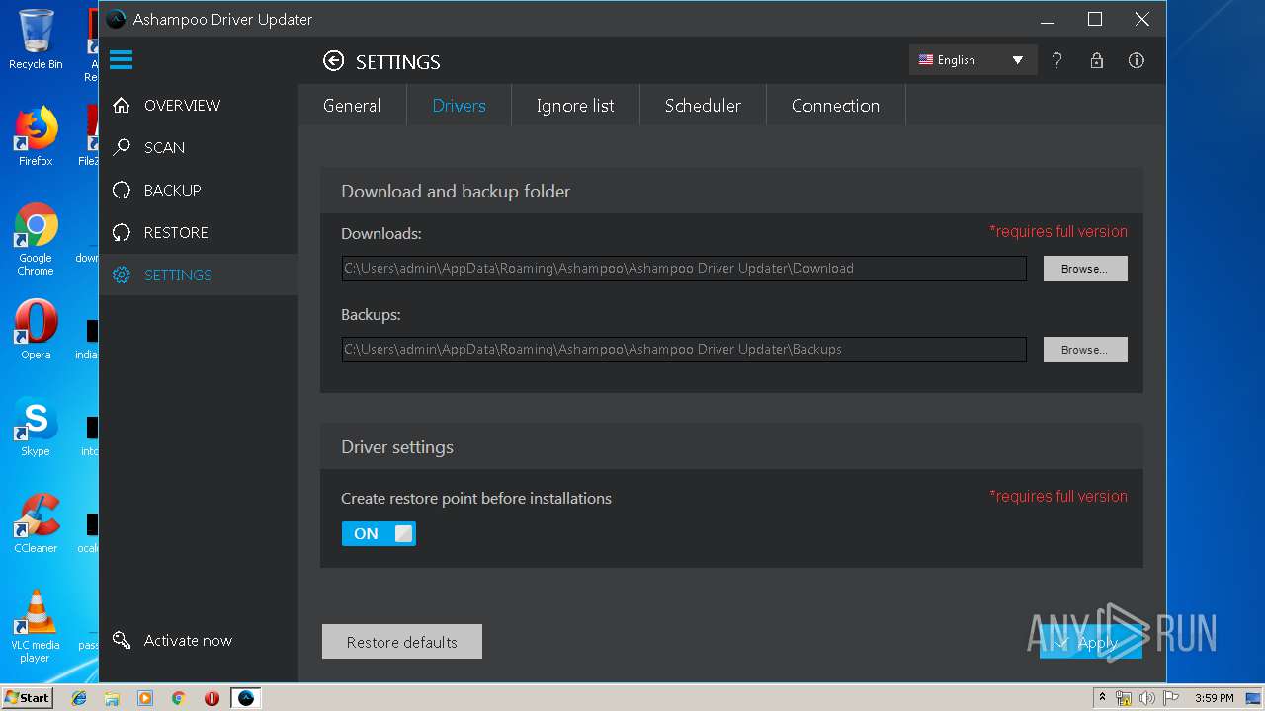Switch to the Connection tab
The width and height of the screenshot is (1265, 711).
pyautogui.click(x=835, y=106)
